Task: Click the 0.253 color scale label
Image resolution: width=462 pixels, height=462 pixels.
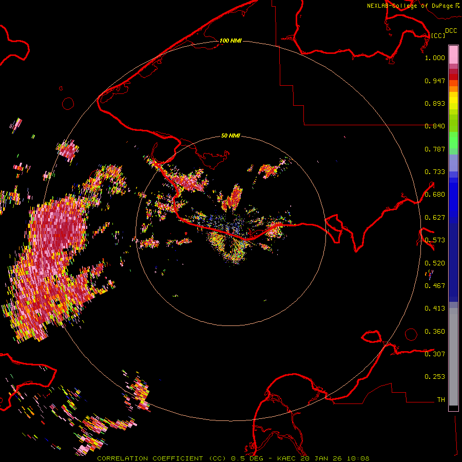Action: pos(435,377)
